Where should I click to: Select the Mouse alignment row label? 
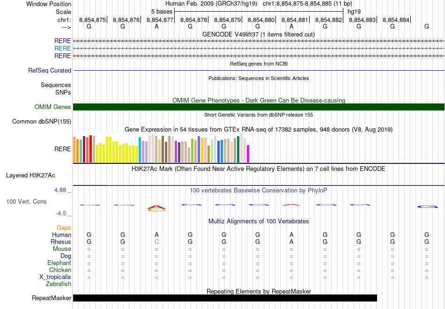coord(62,249)
